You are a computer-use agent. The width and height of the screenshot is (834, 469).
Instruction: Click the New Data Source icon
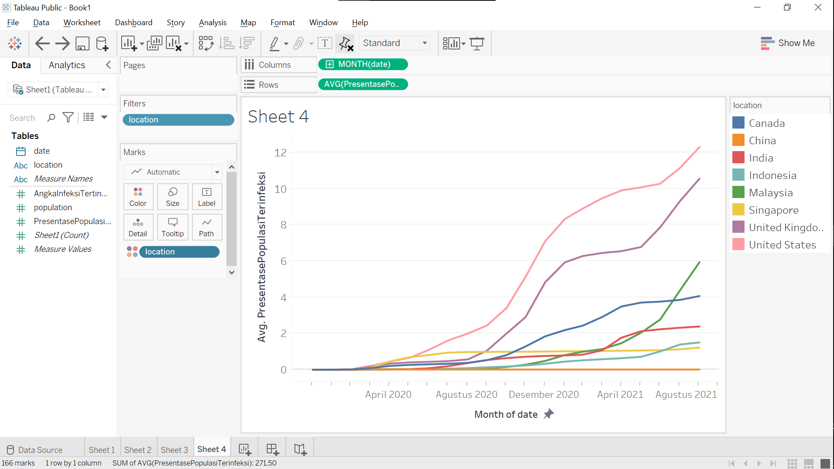[102, 43]
